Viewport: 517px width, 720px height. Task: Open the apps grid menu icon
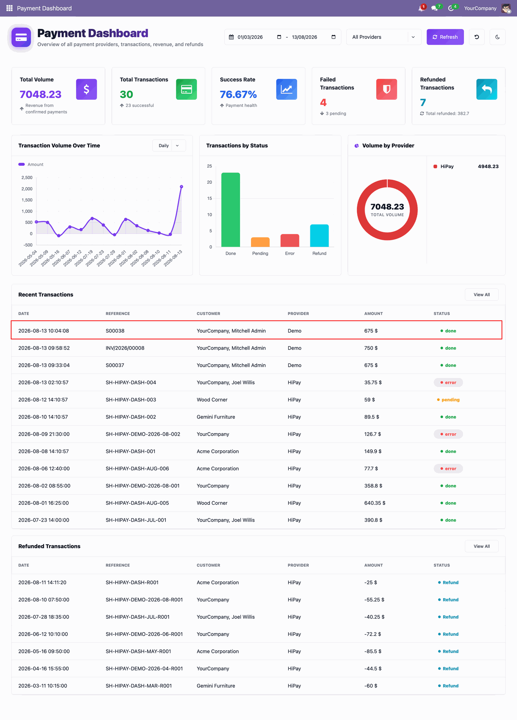[9, 8]
